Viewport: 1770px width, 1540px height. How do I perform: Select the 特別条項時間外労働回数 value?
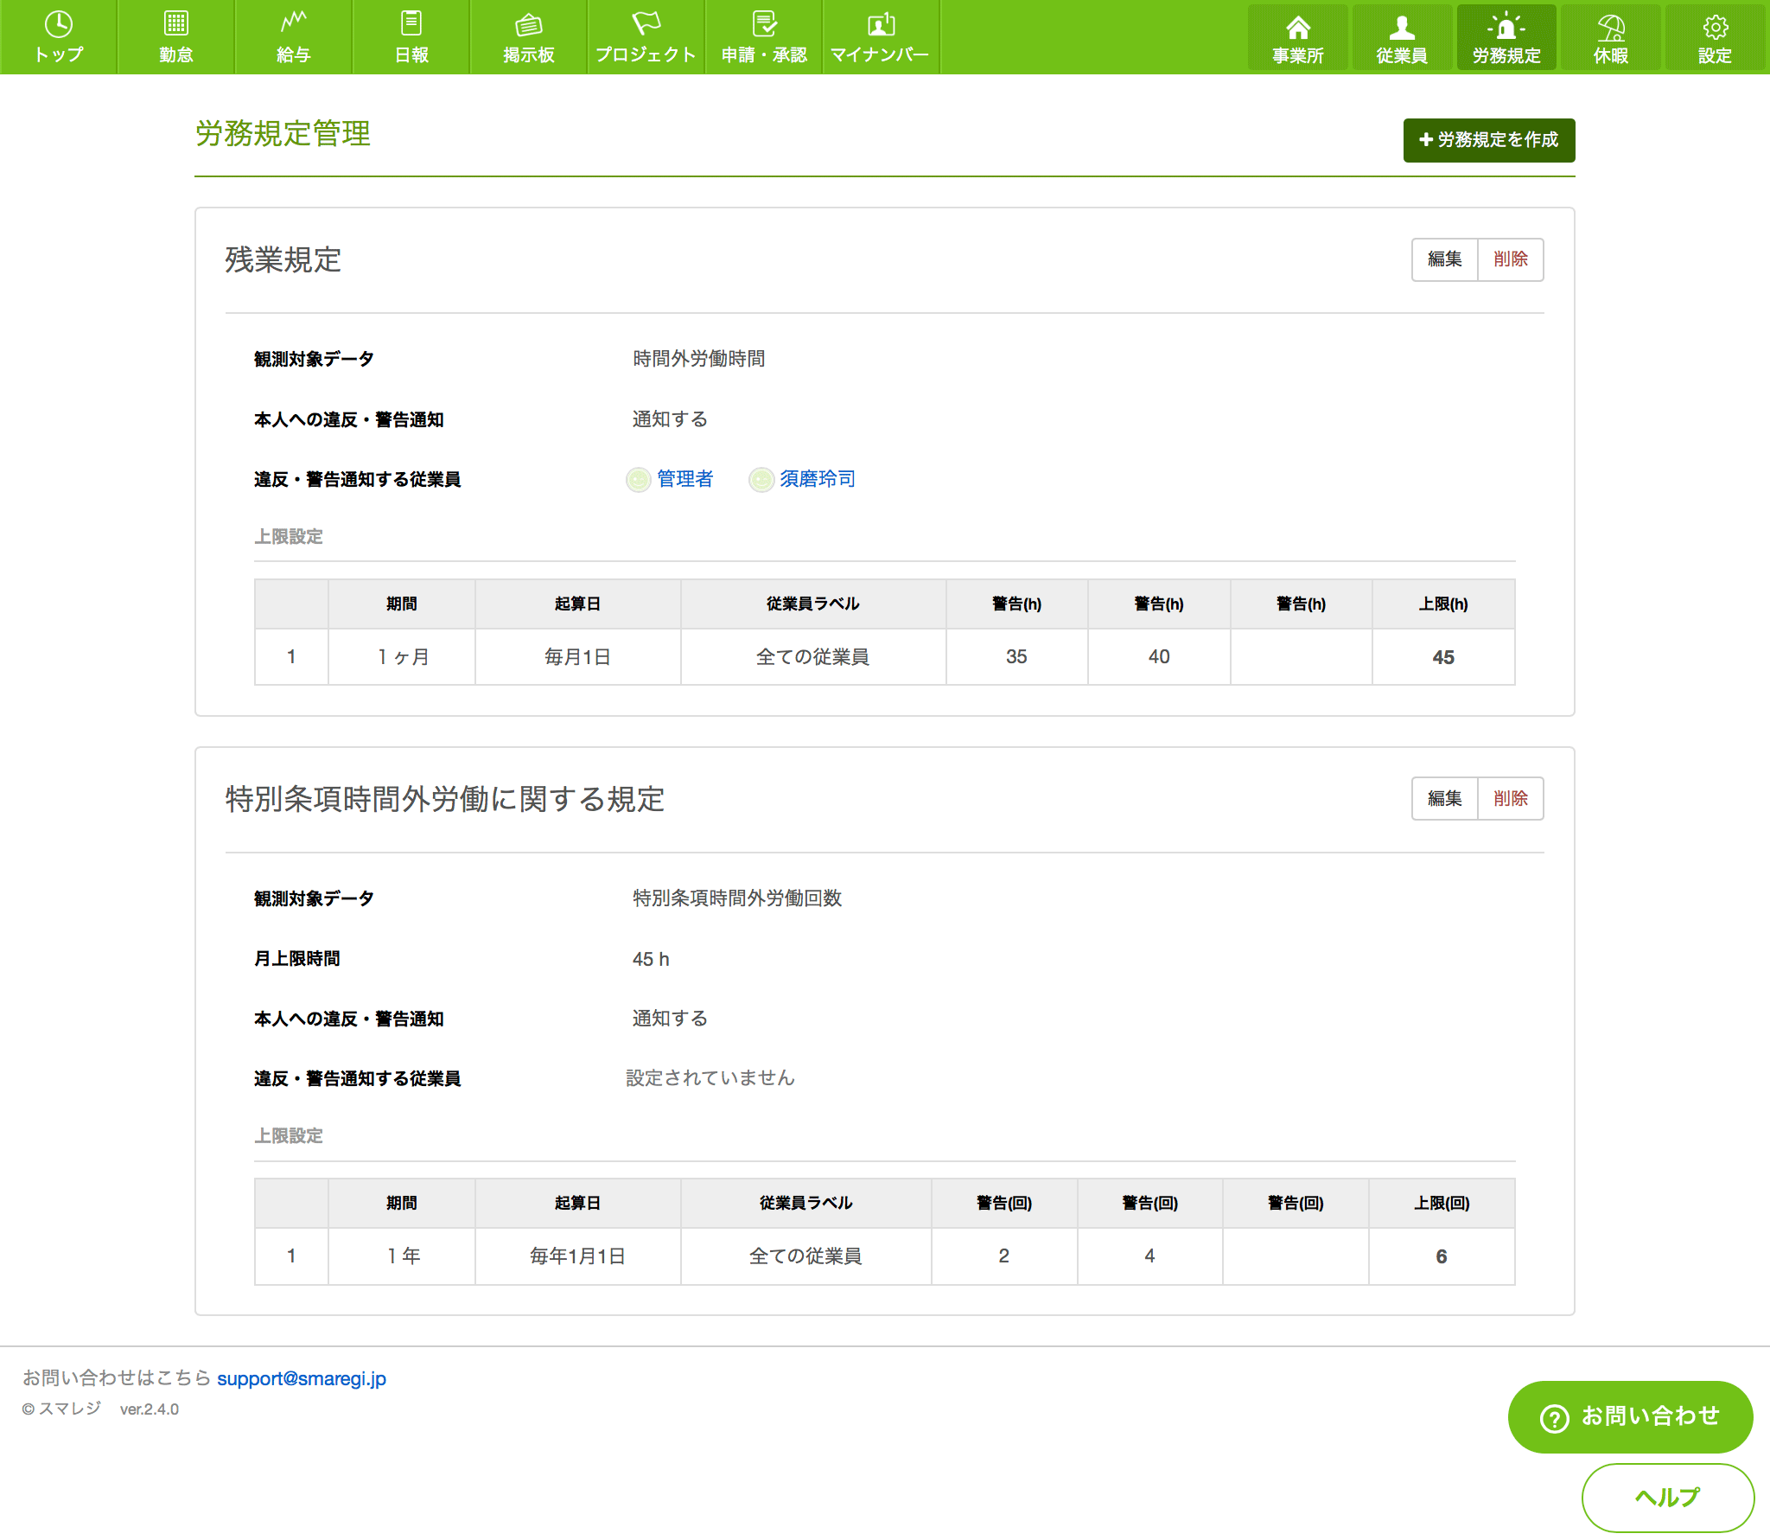point(737,898)
